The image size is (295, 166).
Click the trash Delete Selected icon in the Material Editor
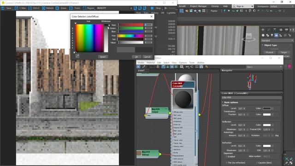[158, 66]
